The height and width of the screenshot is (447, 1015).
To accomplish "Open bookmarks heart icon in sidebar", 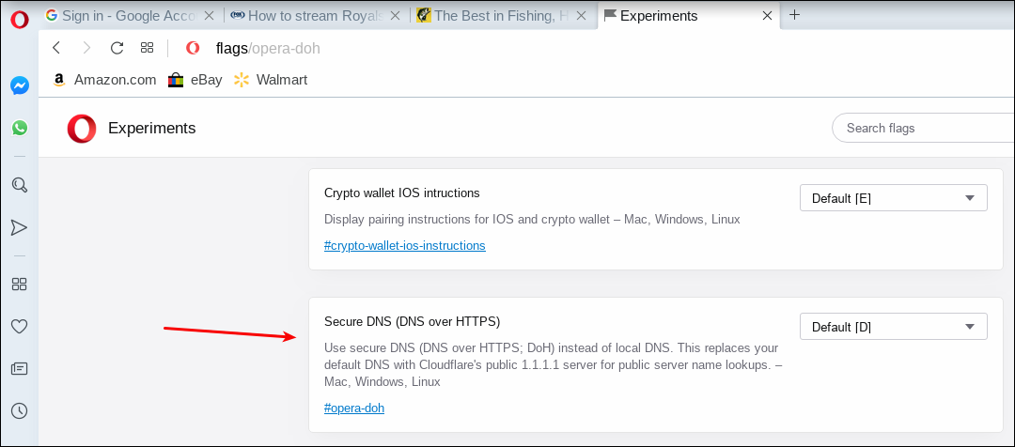I will click(20, 327).
